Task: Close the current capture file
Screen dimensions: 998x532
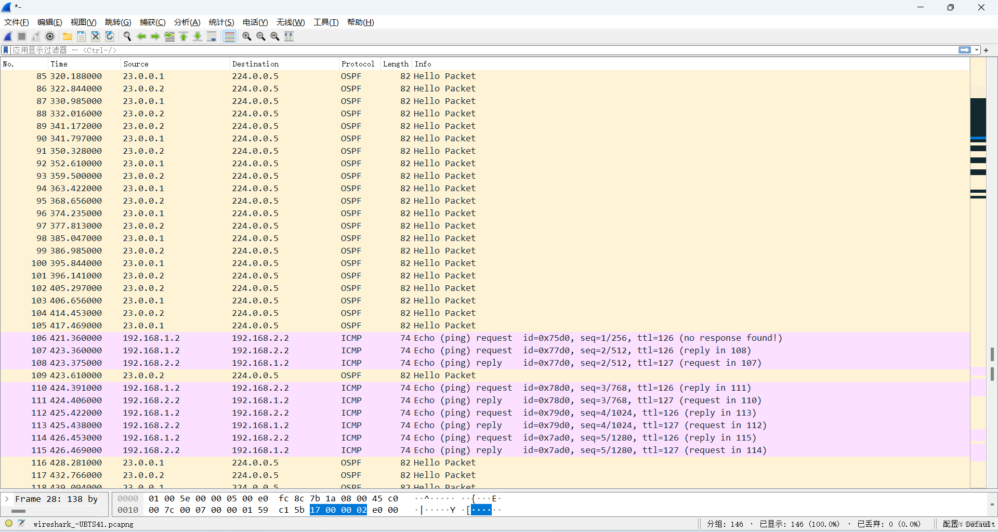Action: pyautogui.click(x=95, y=36)
